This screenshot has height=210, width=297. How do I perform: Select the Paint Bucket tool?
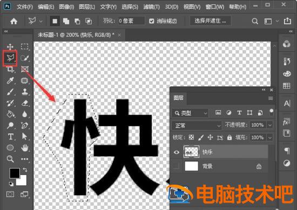[x=10, y=114]
